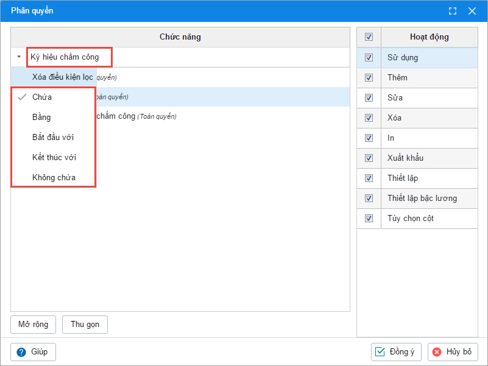Click the fullscreen expand icon in title bar
488x366 pixels.
[453, 11]
